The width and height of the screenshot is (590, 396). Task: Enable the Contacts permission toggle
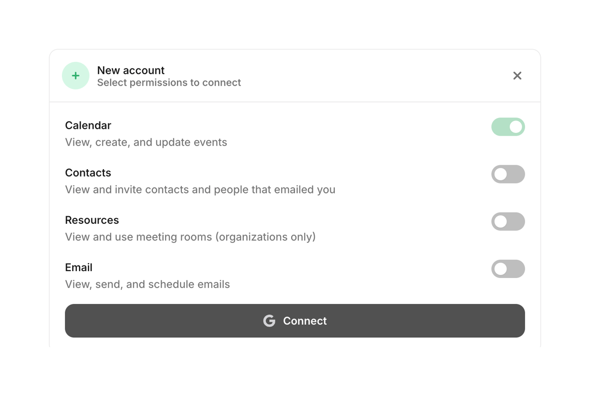coord(508,174)
